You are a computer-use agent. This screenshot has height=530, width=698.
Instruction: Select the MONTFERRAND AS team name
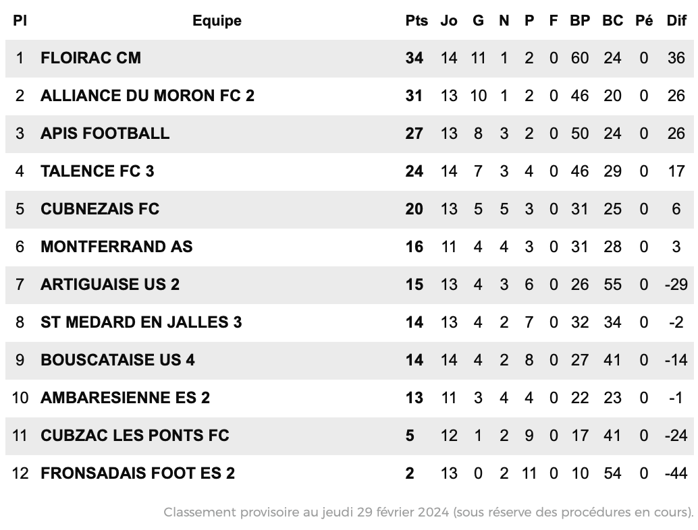pyautogui.click(x=117, y=247)
